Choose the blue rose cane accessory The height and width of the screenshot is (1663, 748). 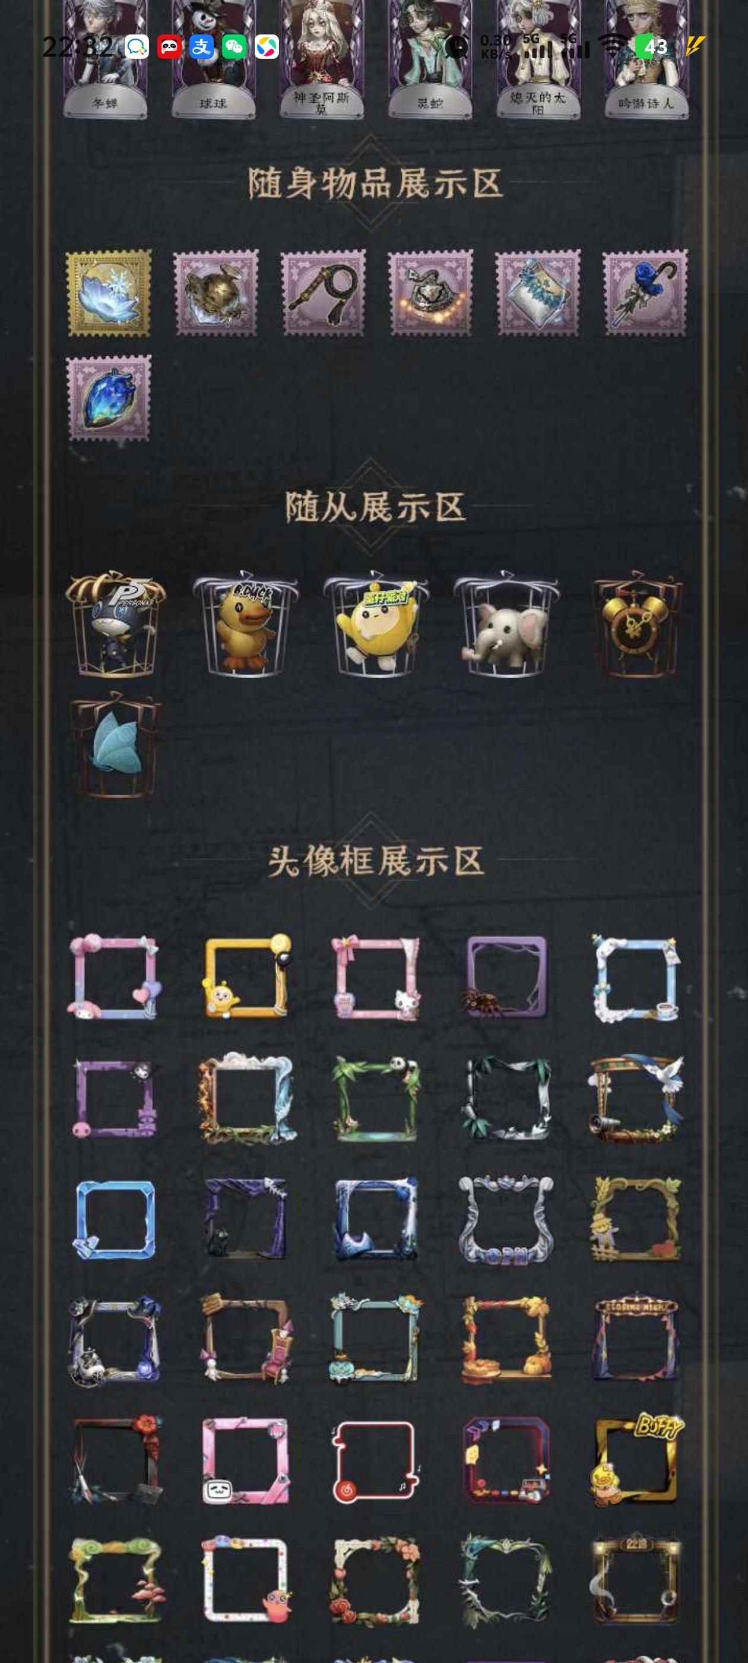pyautogui.click(x=645, y=293)
